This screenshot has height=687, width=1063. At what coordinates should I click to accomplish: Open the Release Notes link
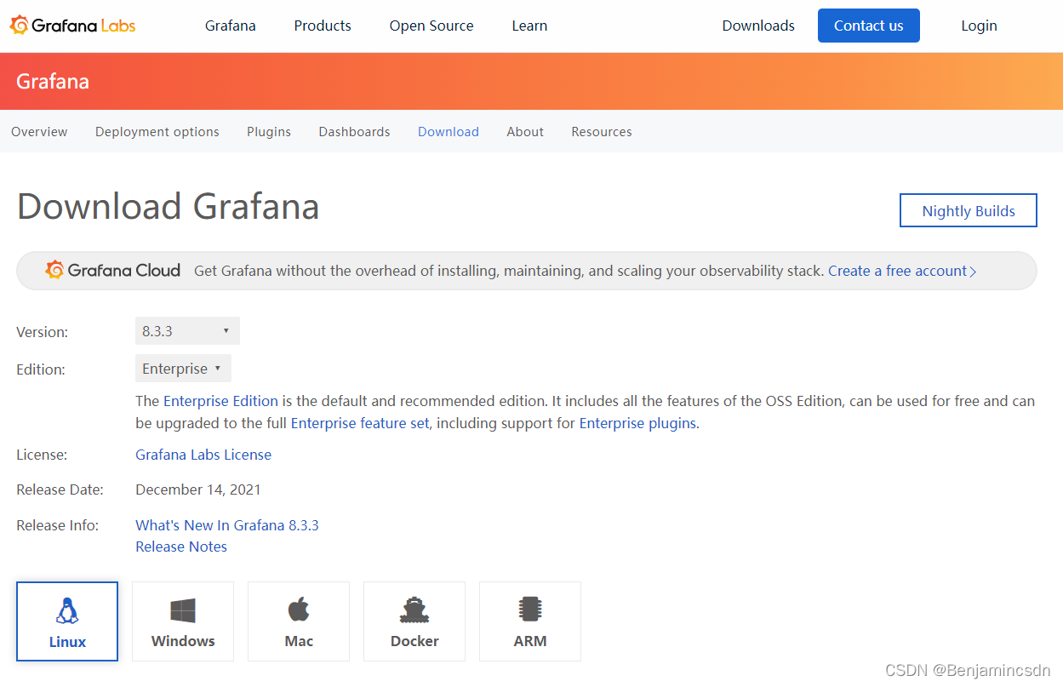181,547
